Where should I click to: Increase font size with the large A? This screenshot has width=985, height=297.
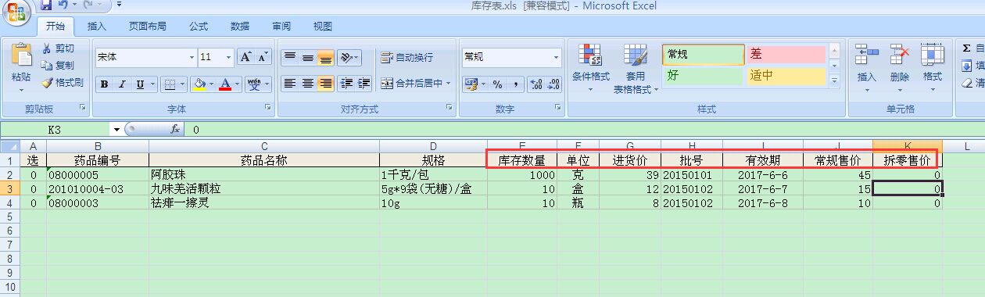click(245, 57)
